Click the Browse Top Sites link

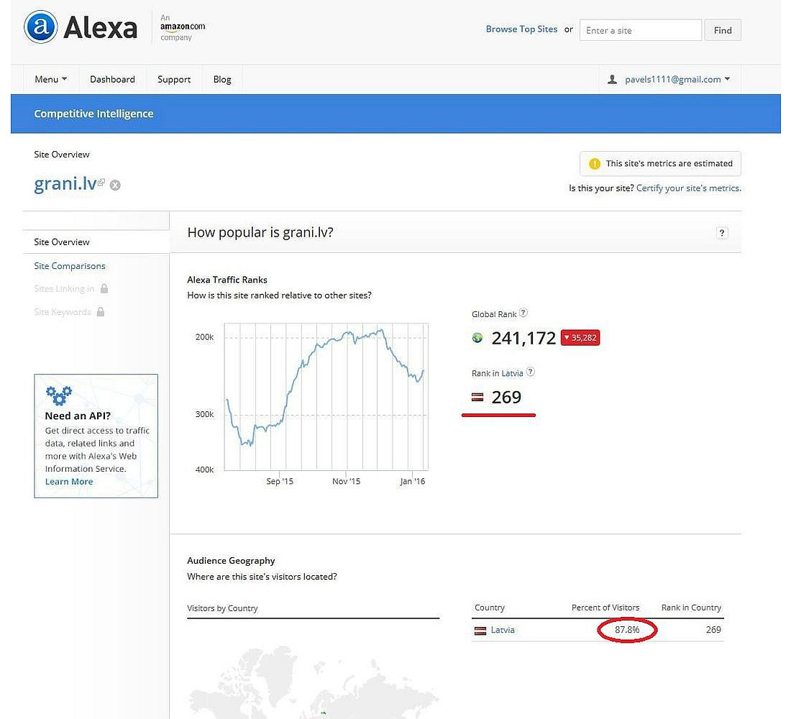pyautogui.click(x=521, y=29)
